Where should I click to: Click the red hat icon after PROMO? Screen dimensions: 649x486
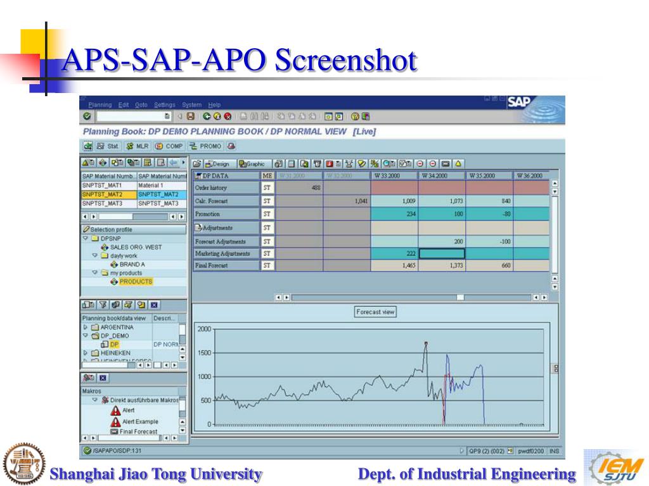pyautogui.click(x=231, y=146)
